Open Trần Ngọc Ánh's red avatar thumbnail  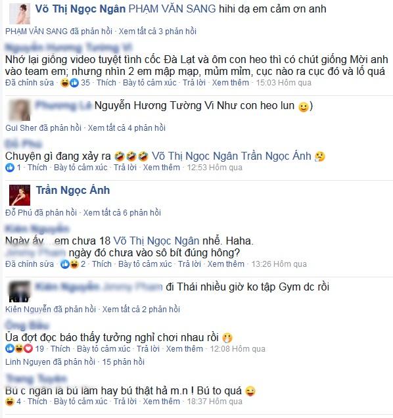pyautogui.click(x=20, y=195)
